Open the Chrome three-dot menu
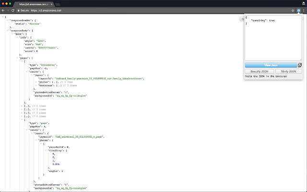The height and width of the screenshot is (192, 307). coord(304,10)
